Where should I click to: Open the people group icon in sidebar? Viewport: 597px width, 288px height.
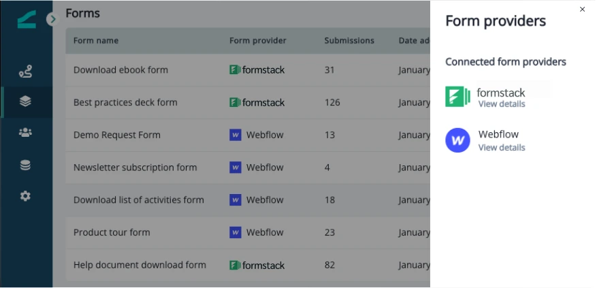[25, 133]
